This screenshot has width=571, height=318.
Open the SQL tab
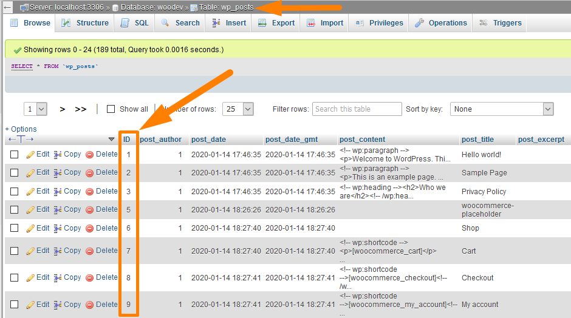[x=134, y=23]
